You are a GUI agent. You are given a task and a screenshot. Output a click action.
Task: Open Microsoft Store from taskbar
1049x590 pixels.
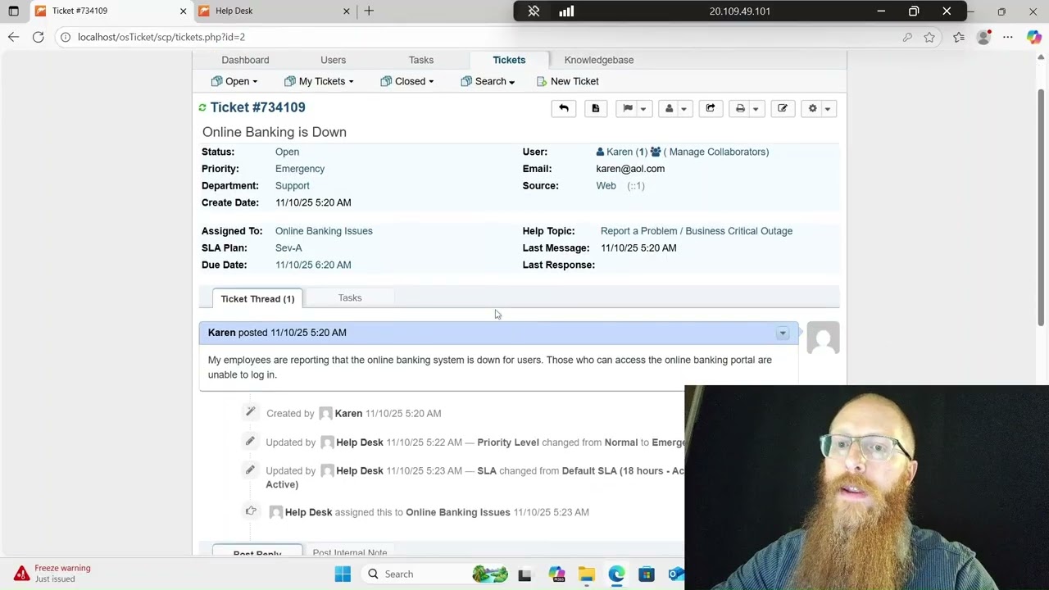647,574
